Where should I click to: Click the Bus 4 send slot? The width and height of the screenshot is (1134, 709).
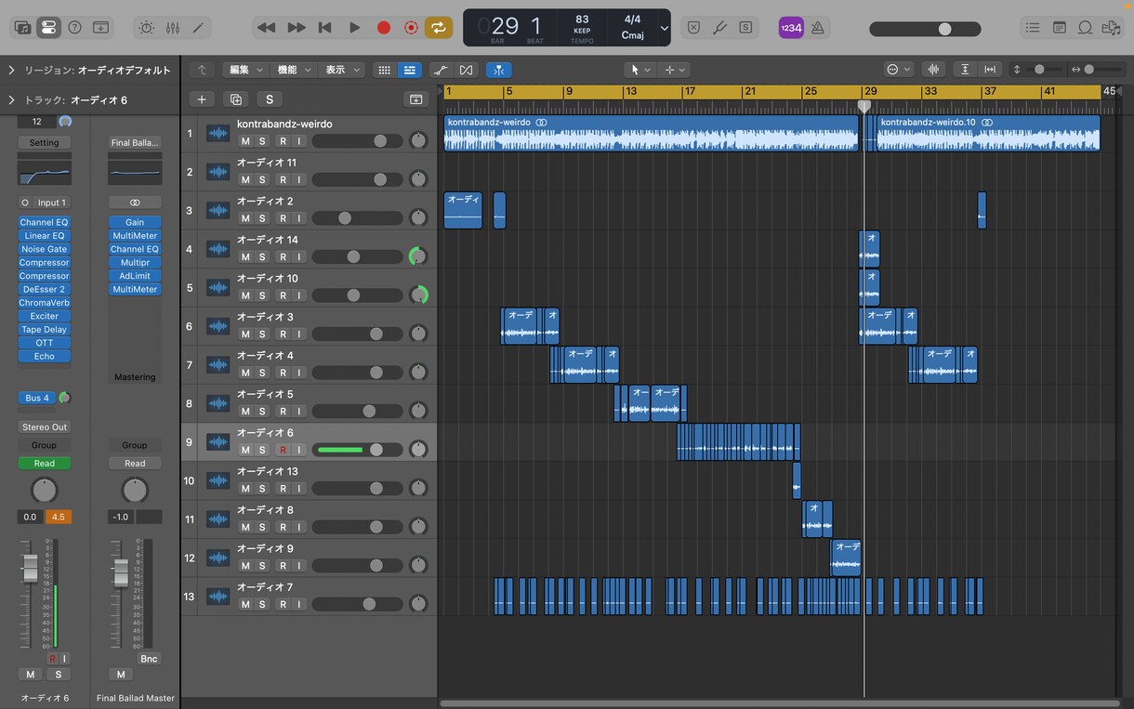click(37, 398)
